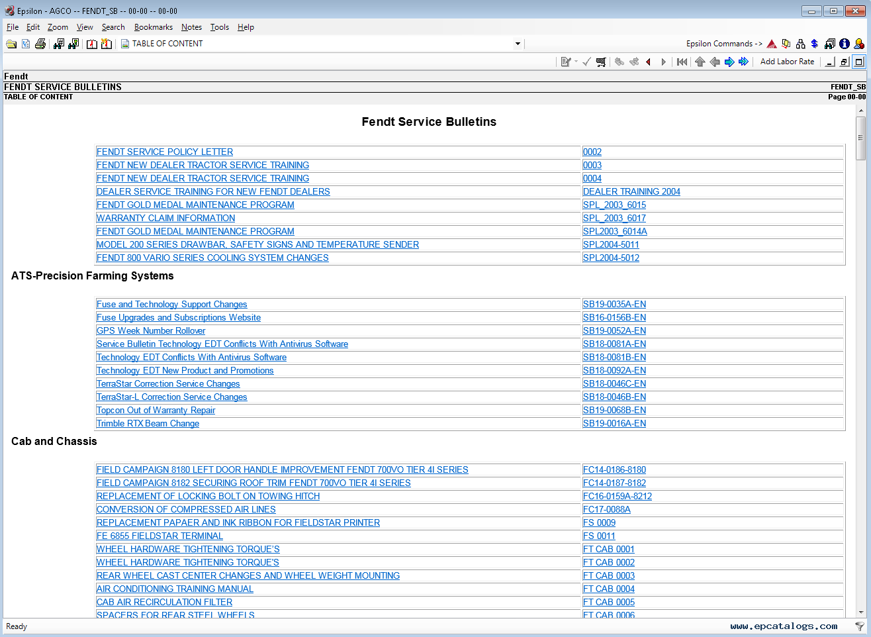Click the notes pencil icon in navigation bar

(566, 62)
